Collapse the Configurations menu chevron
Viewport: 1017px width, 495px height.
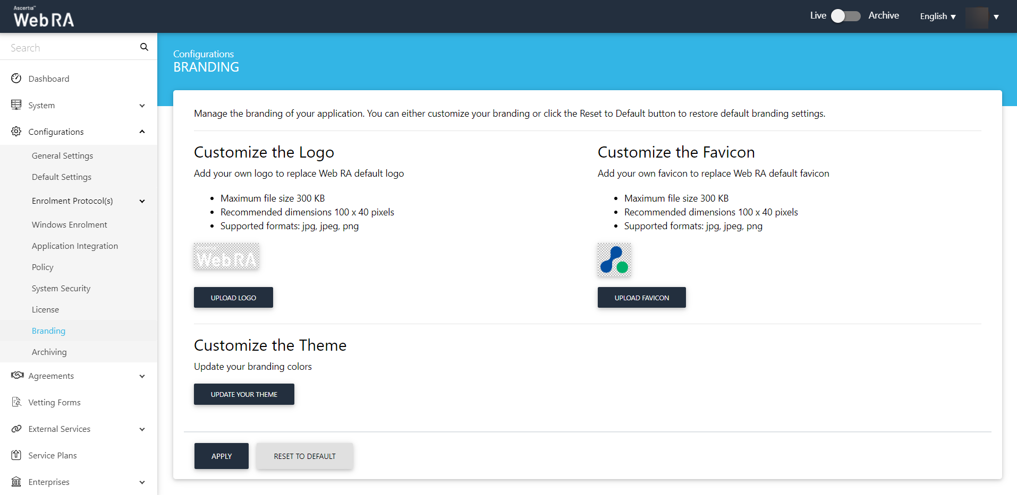click(x=142, y=132)
